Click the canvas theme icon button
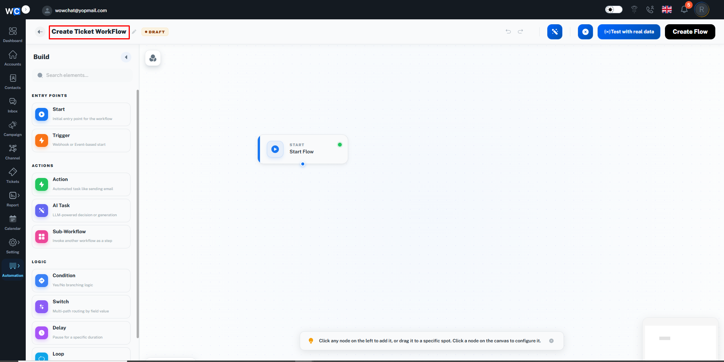 coord(153,58)
